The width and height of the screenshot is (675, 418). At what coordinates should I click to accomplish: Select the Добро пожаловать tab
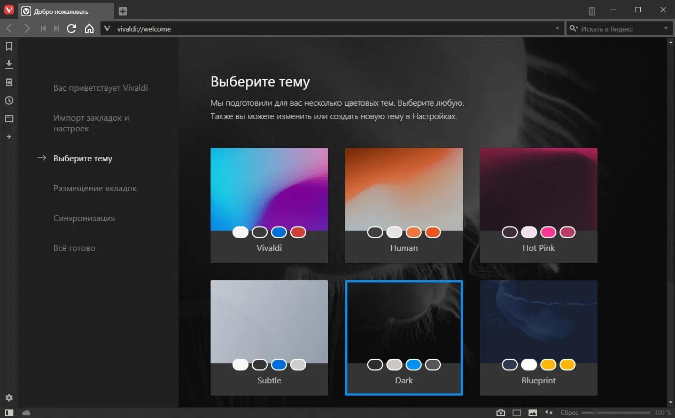66,11
